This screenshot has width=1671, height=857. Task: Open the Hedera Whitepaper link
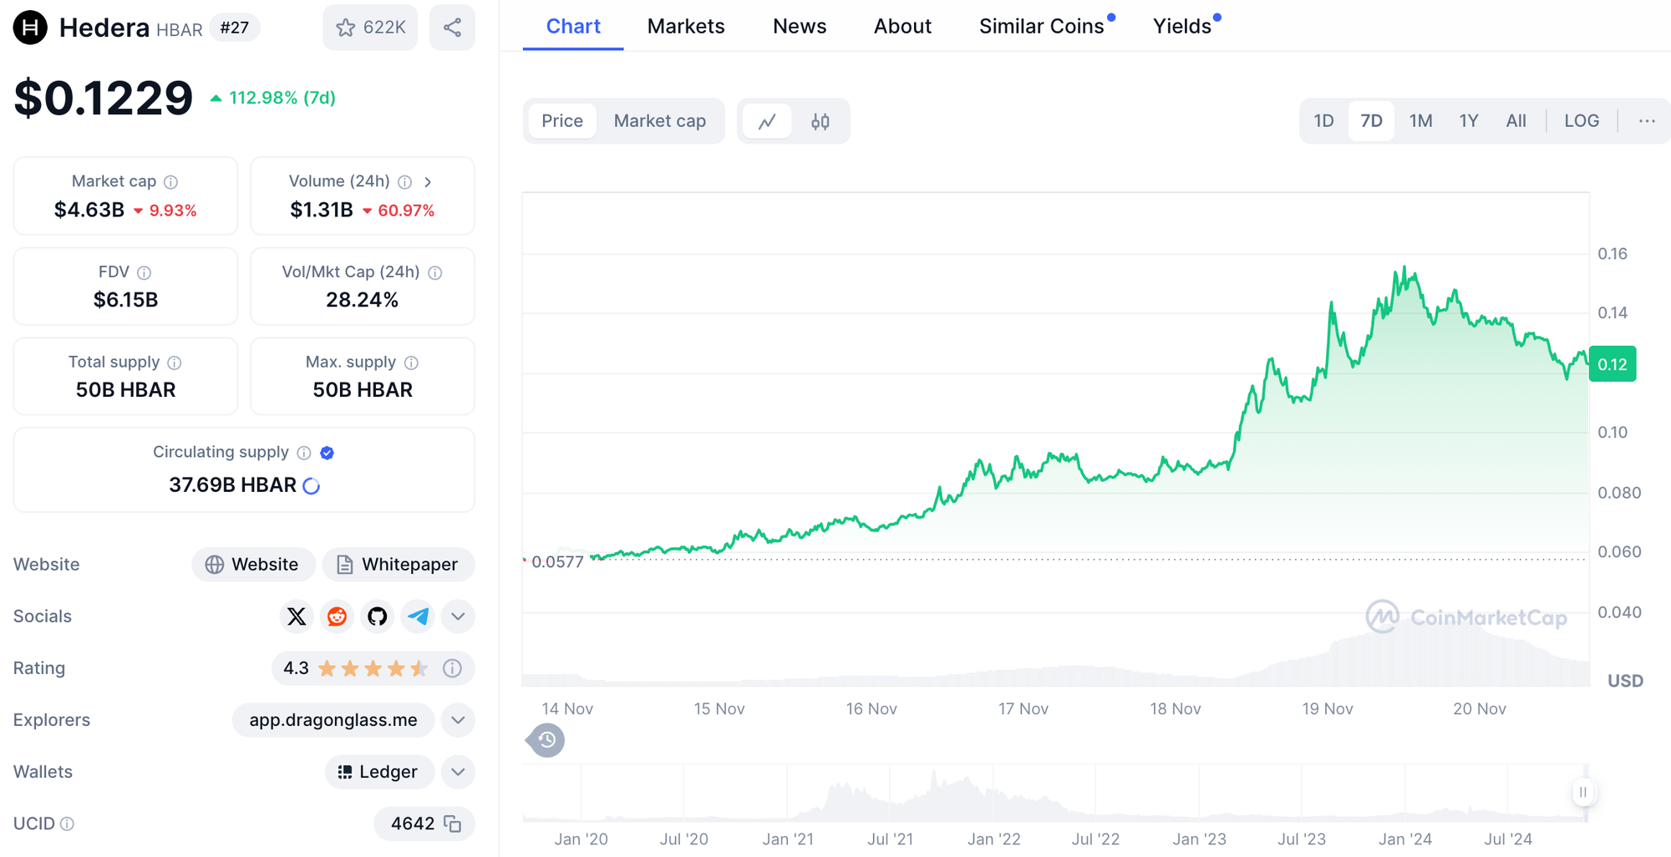[x=399, y=565]
